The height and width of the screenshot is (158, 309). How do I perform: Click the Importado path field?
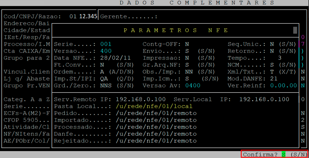(156, 120)
